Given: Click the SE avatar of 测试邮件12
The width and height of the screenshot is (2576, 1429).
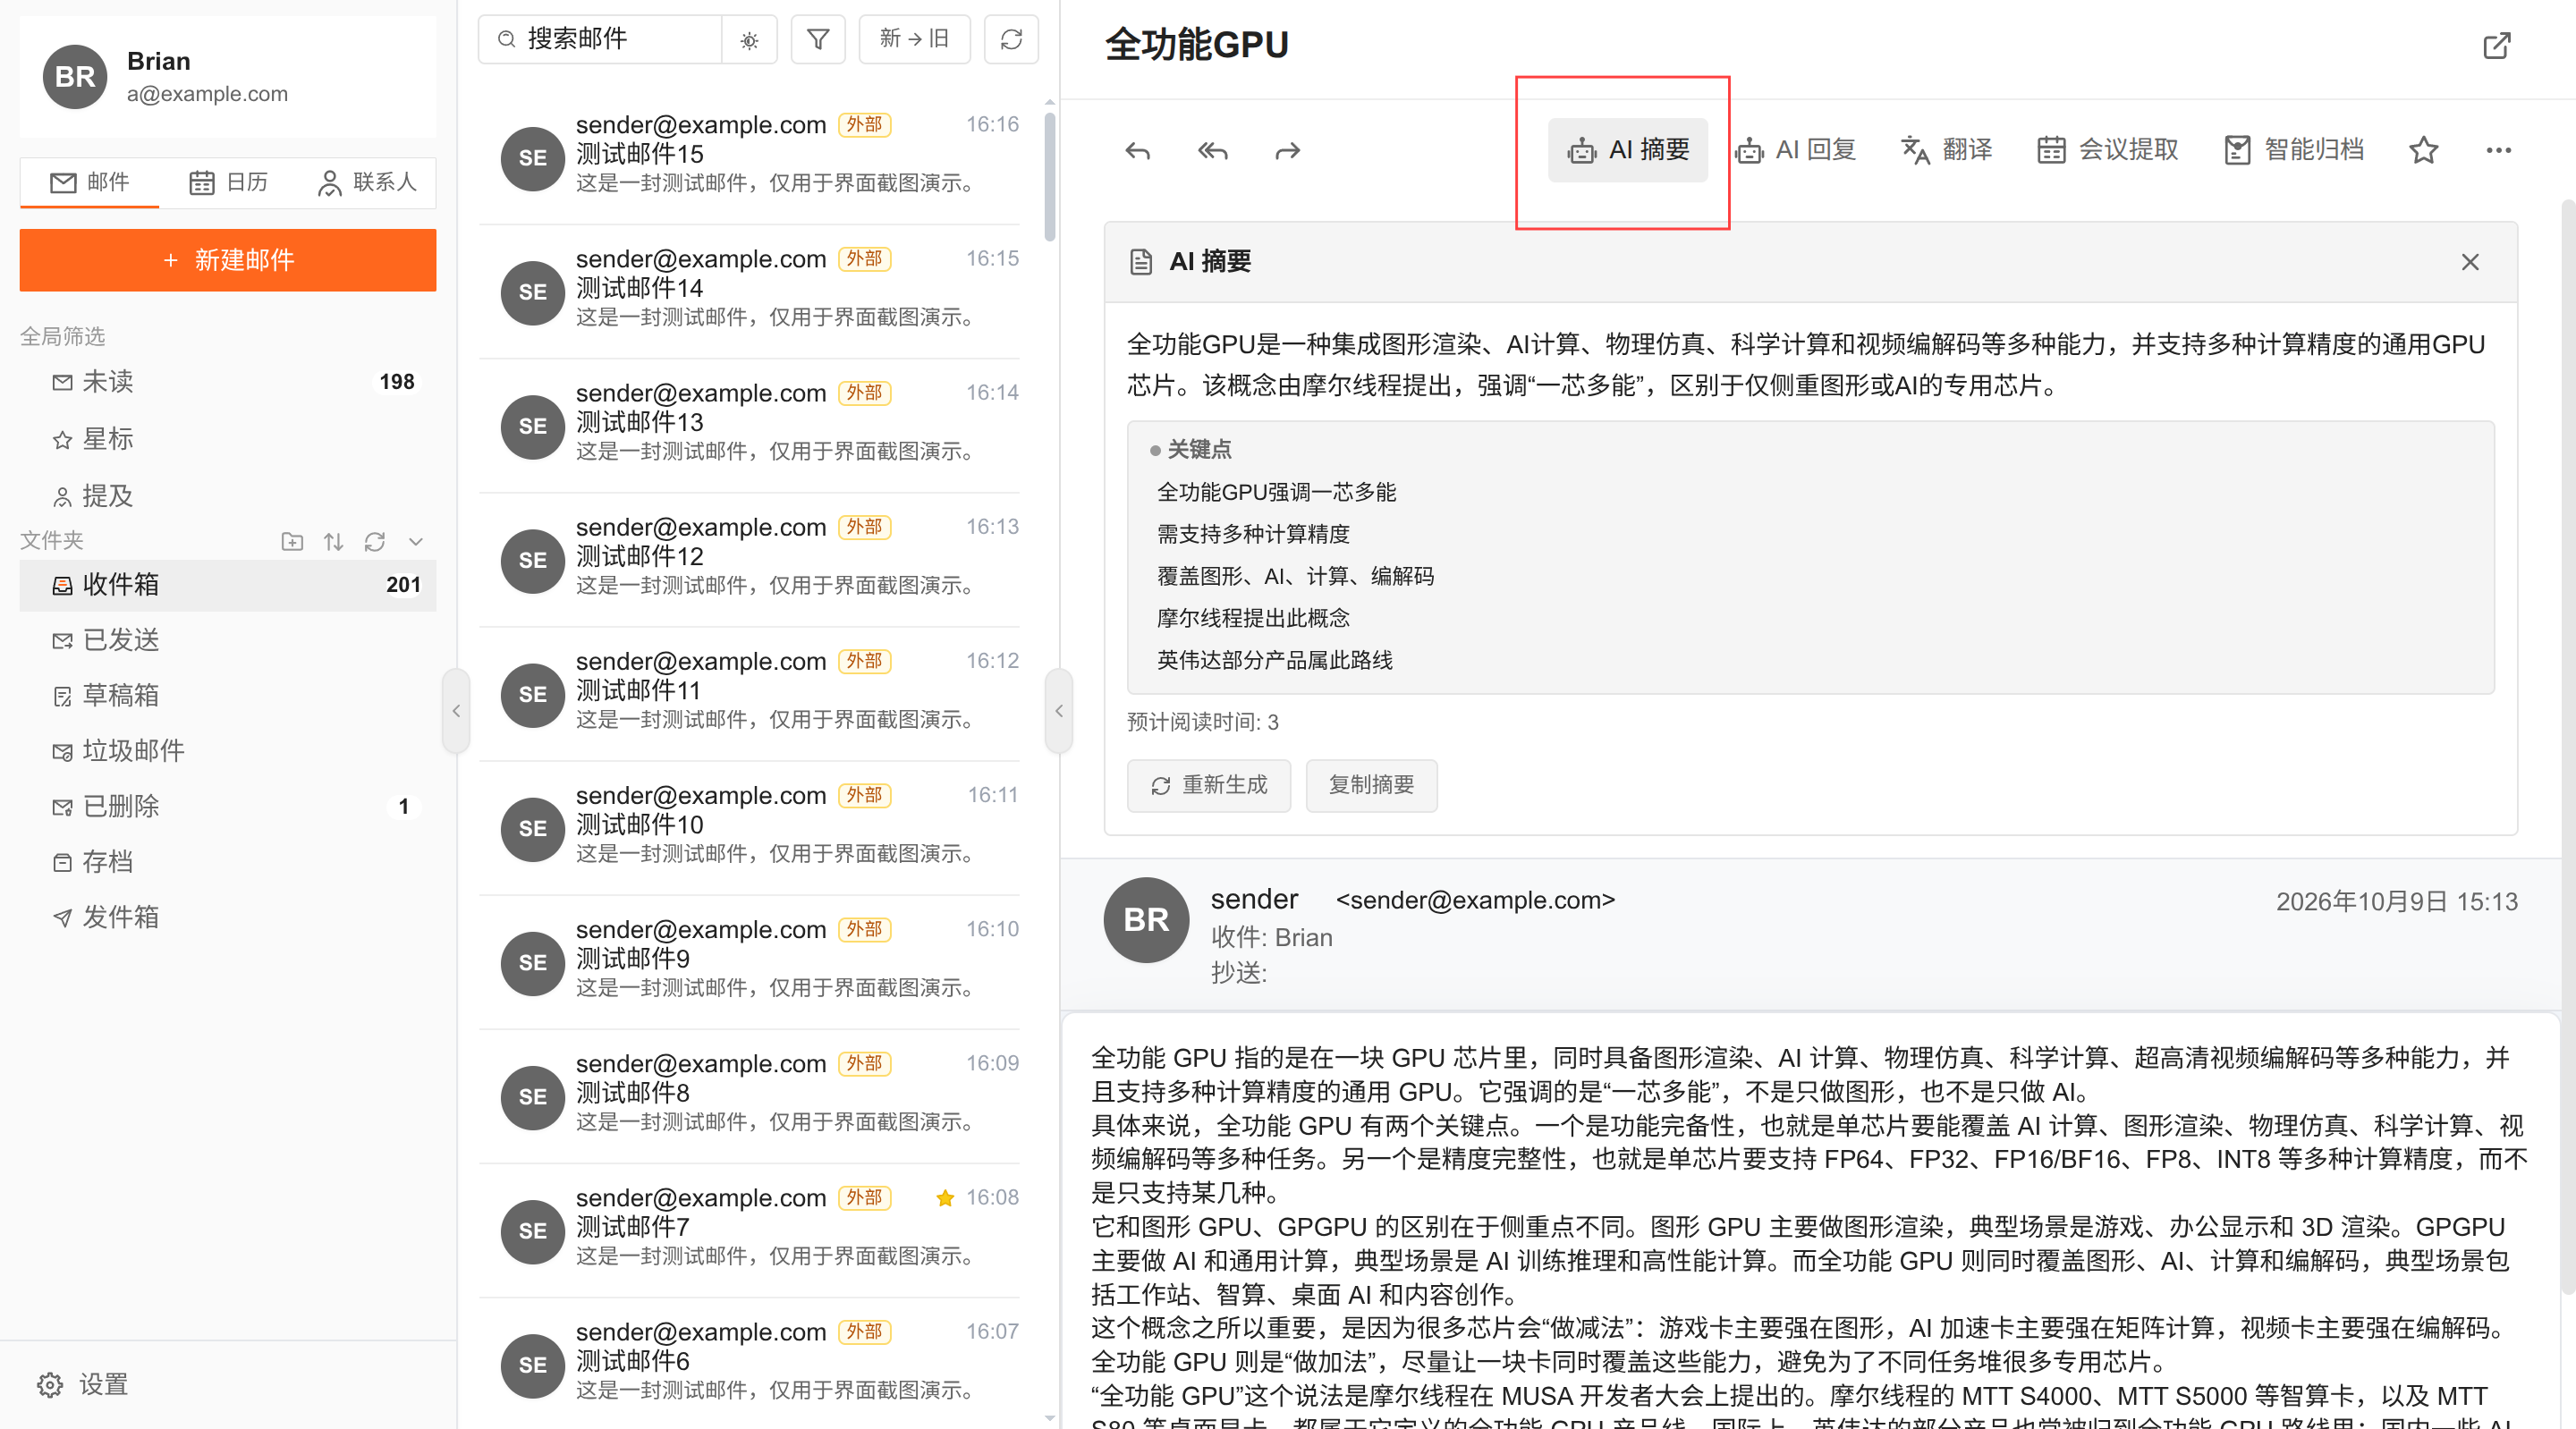Looking at the screenshot, I should (x=532, y=561).
